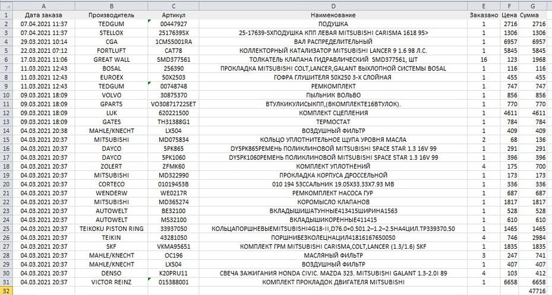
Task: Select column E header
Action: [x=484, y=6]
